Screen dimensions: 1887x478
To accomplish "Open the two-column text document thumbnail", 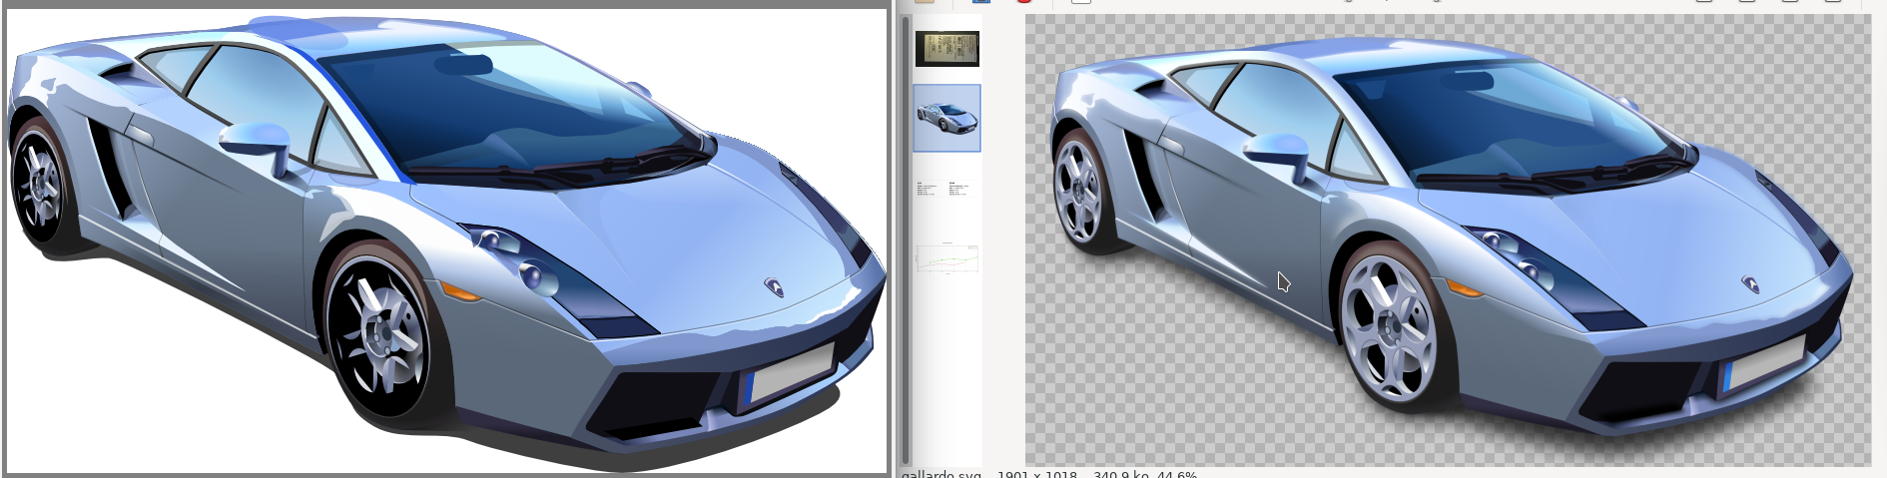I will pyautogui.click(x=946, y=188).
